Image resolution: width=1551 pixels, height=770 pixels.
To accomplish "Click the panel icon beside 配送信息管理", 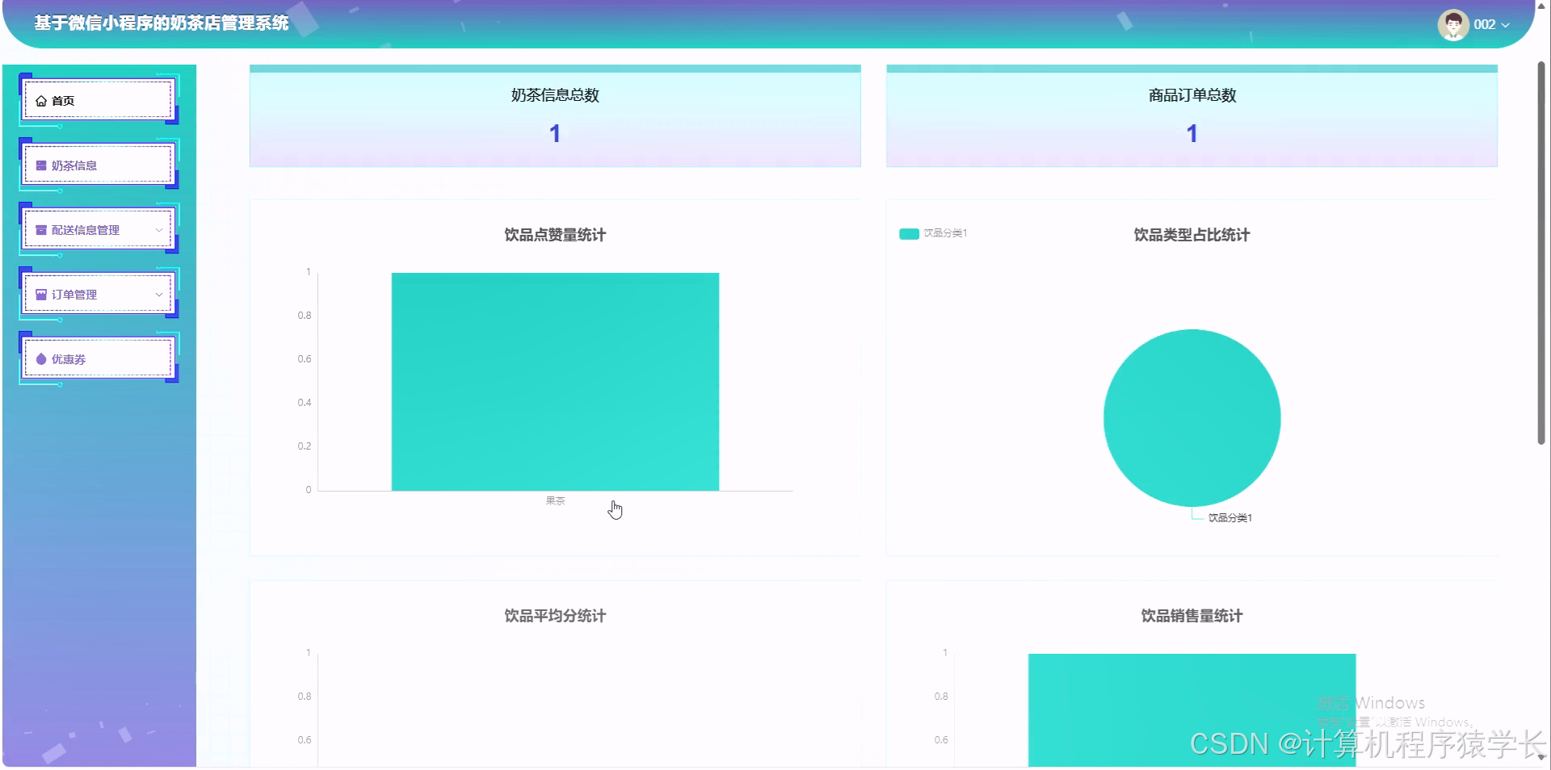I will pos(40,229).
